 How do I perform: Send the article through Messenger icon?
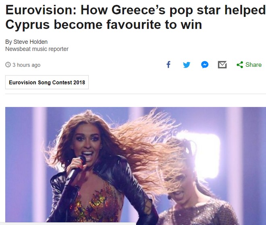click(x=205, y=65)
